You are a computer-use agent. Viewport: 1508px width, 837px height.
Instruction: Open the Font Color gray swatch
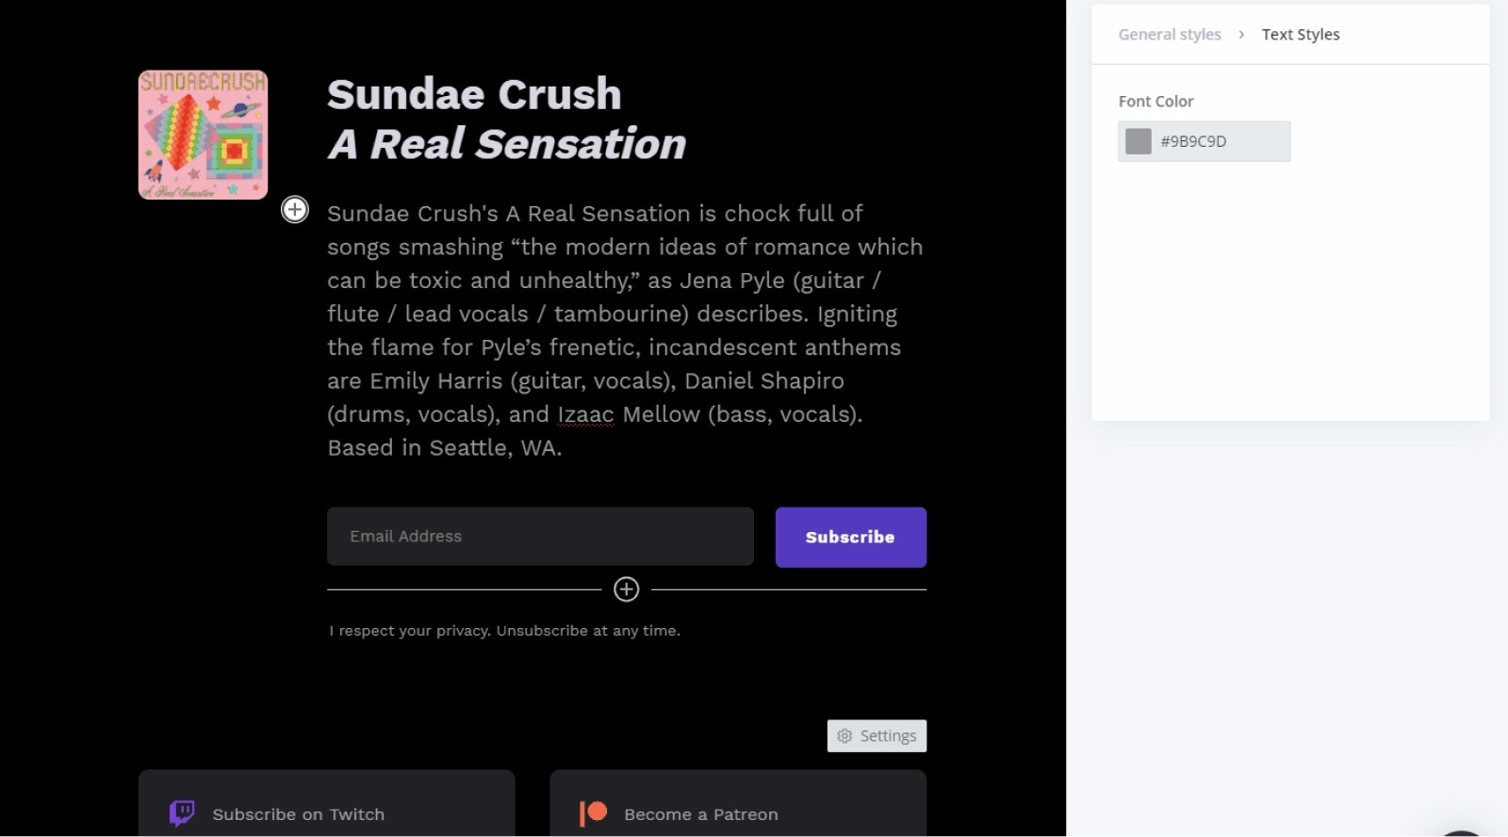pyautogui.click(x=1139, y=141)
